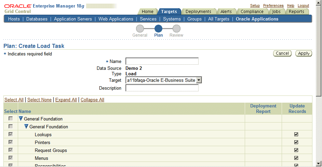The width and height of the screenshot is (322, 167).
Task: Click the Cancel button
Action: pyautogui.click(x=282, y=53)
